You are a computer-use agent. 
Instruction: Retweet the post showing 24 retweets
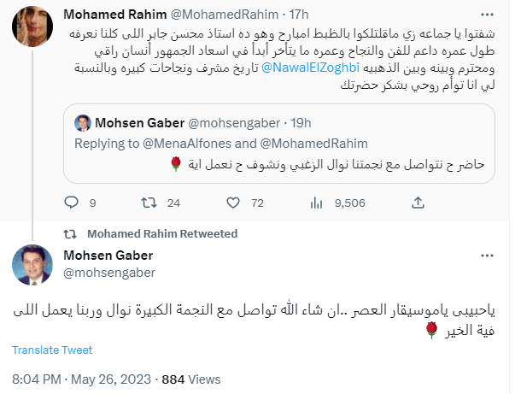(x=147, y=203)
